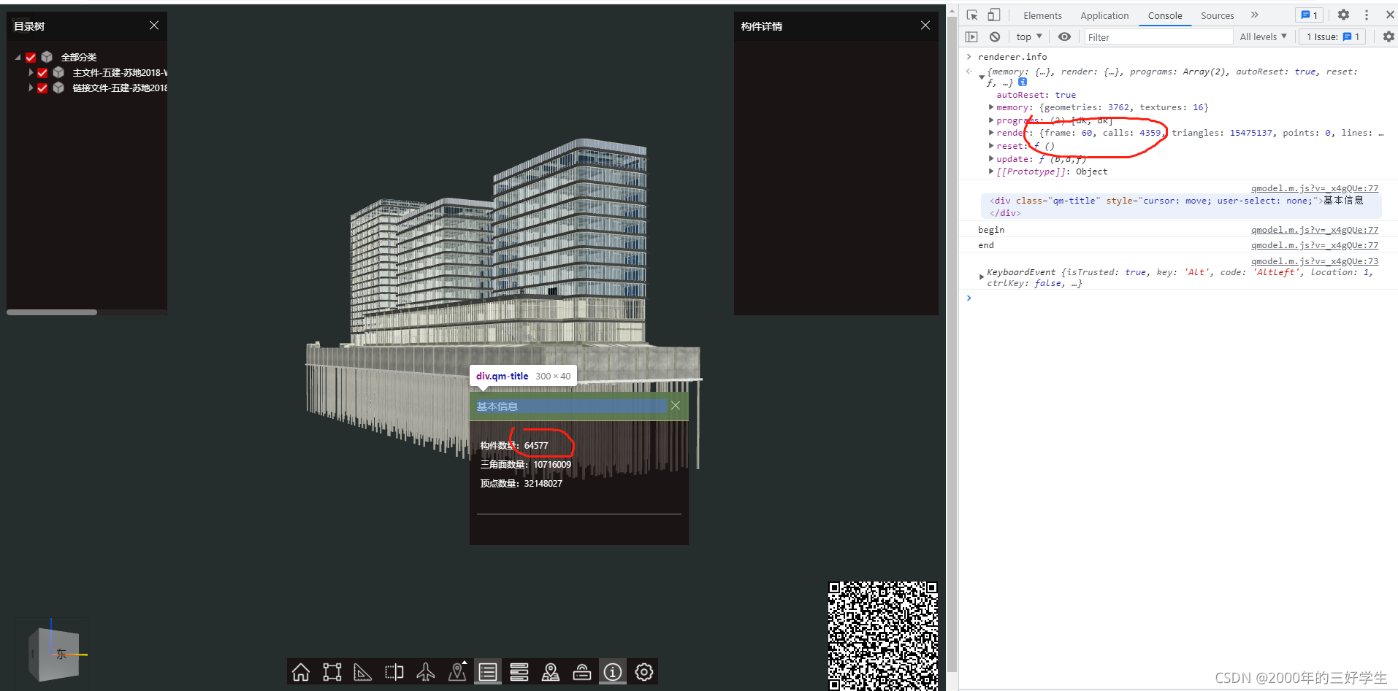Collapse the renderer.info result object
The height and width of the screenshot is (691, 1398).
tap(982, 77)
